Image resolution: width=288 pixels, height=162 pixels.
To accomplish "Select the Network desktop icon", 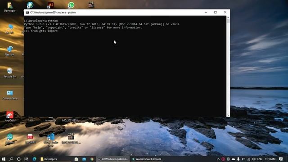I will [10, 51].
